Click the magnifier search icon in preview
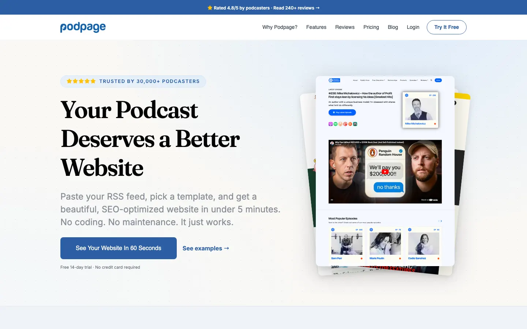This screenshot has height=329, width=527. [x=431, y=80]
